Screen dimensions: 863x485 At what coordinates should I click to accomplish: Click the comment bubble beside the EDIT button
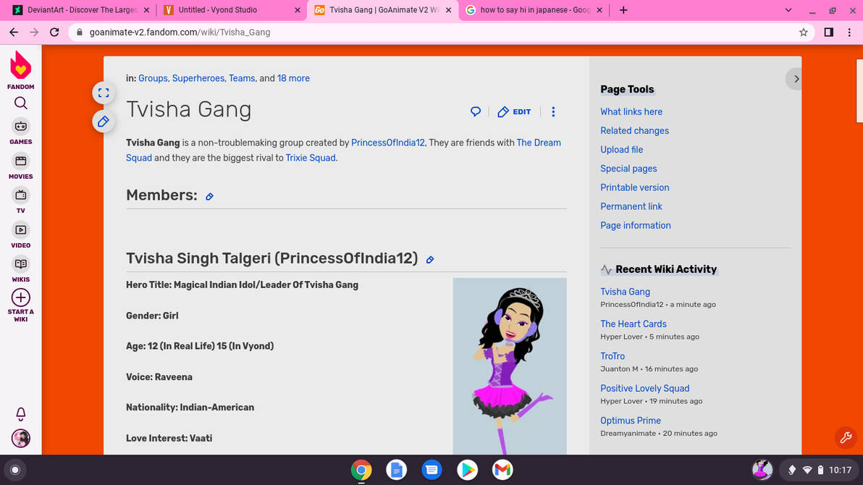pyautogui.click(x=476, y=111)
